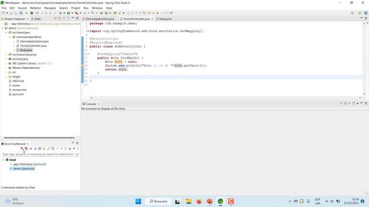The image size is (369, 207).
Task: Collapse the local node in Boot Dashboard
Action: tap(3, 160)
